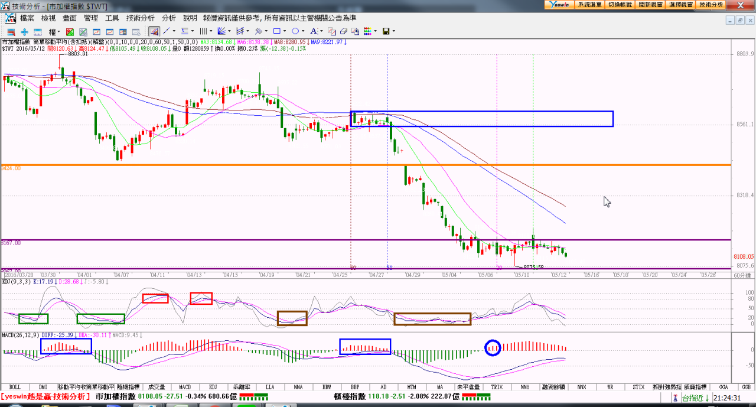Click the blue crosshair cursor icon
756x407 pixels.
click(24, 31)
